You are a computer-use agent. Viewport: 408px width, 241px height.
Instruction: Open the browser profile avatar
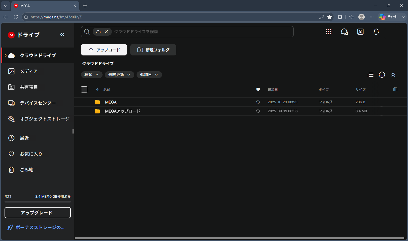click(x=362, y=17)
